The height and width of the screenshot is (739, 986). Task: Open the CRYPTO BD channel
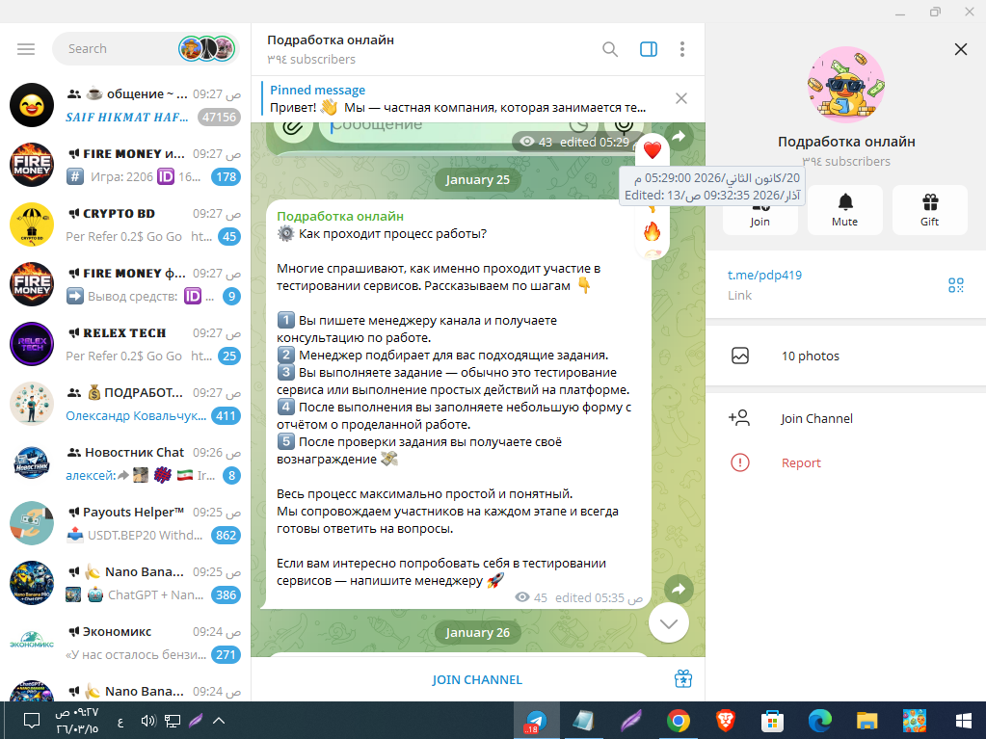click(x=125, y=224)
